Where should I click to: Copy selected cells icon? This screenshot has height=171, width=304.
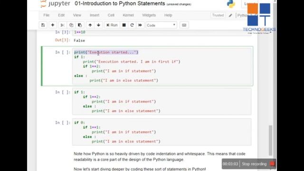[x=71, y=25]
